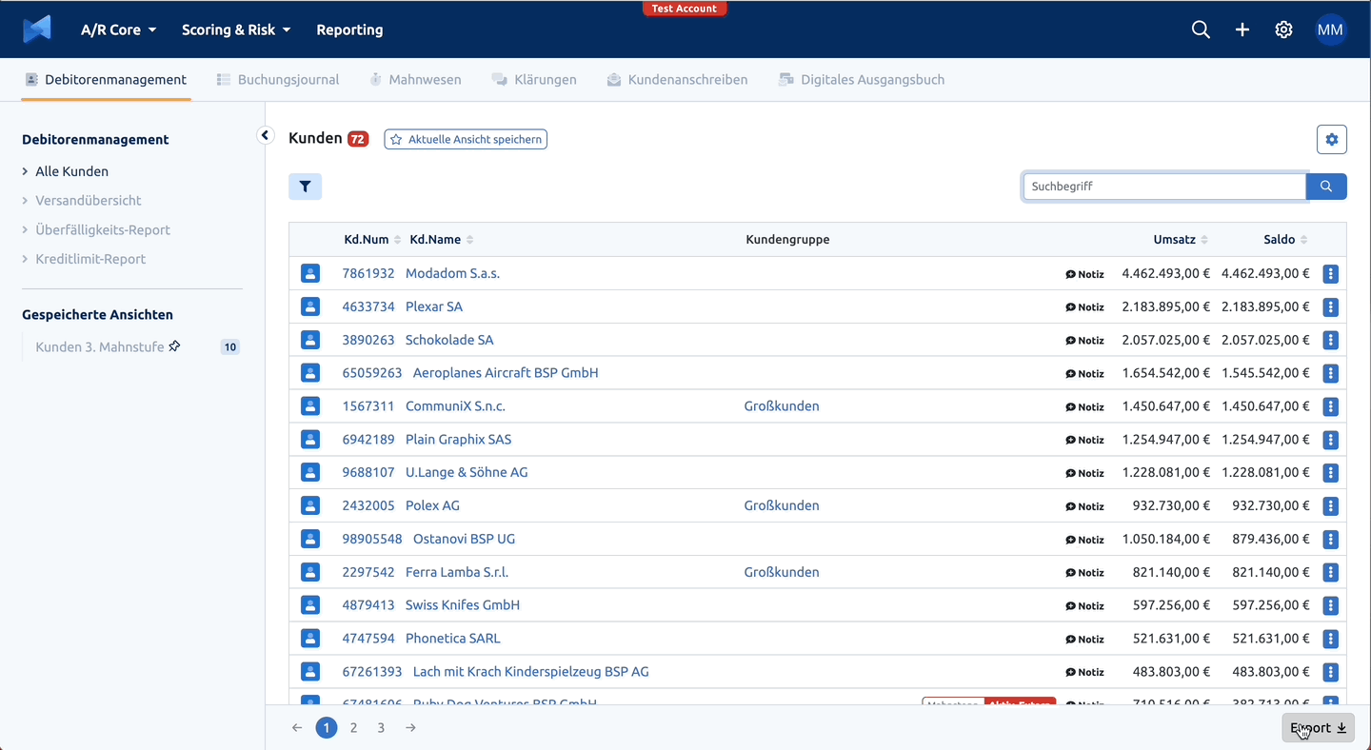Focus the Suchbegriff search field
The image size is (1371, 750).
(1164, 187)
